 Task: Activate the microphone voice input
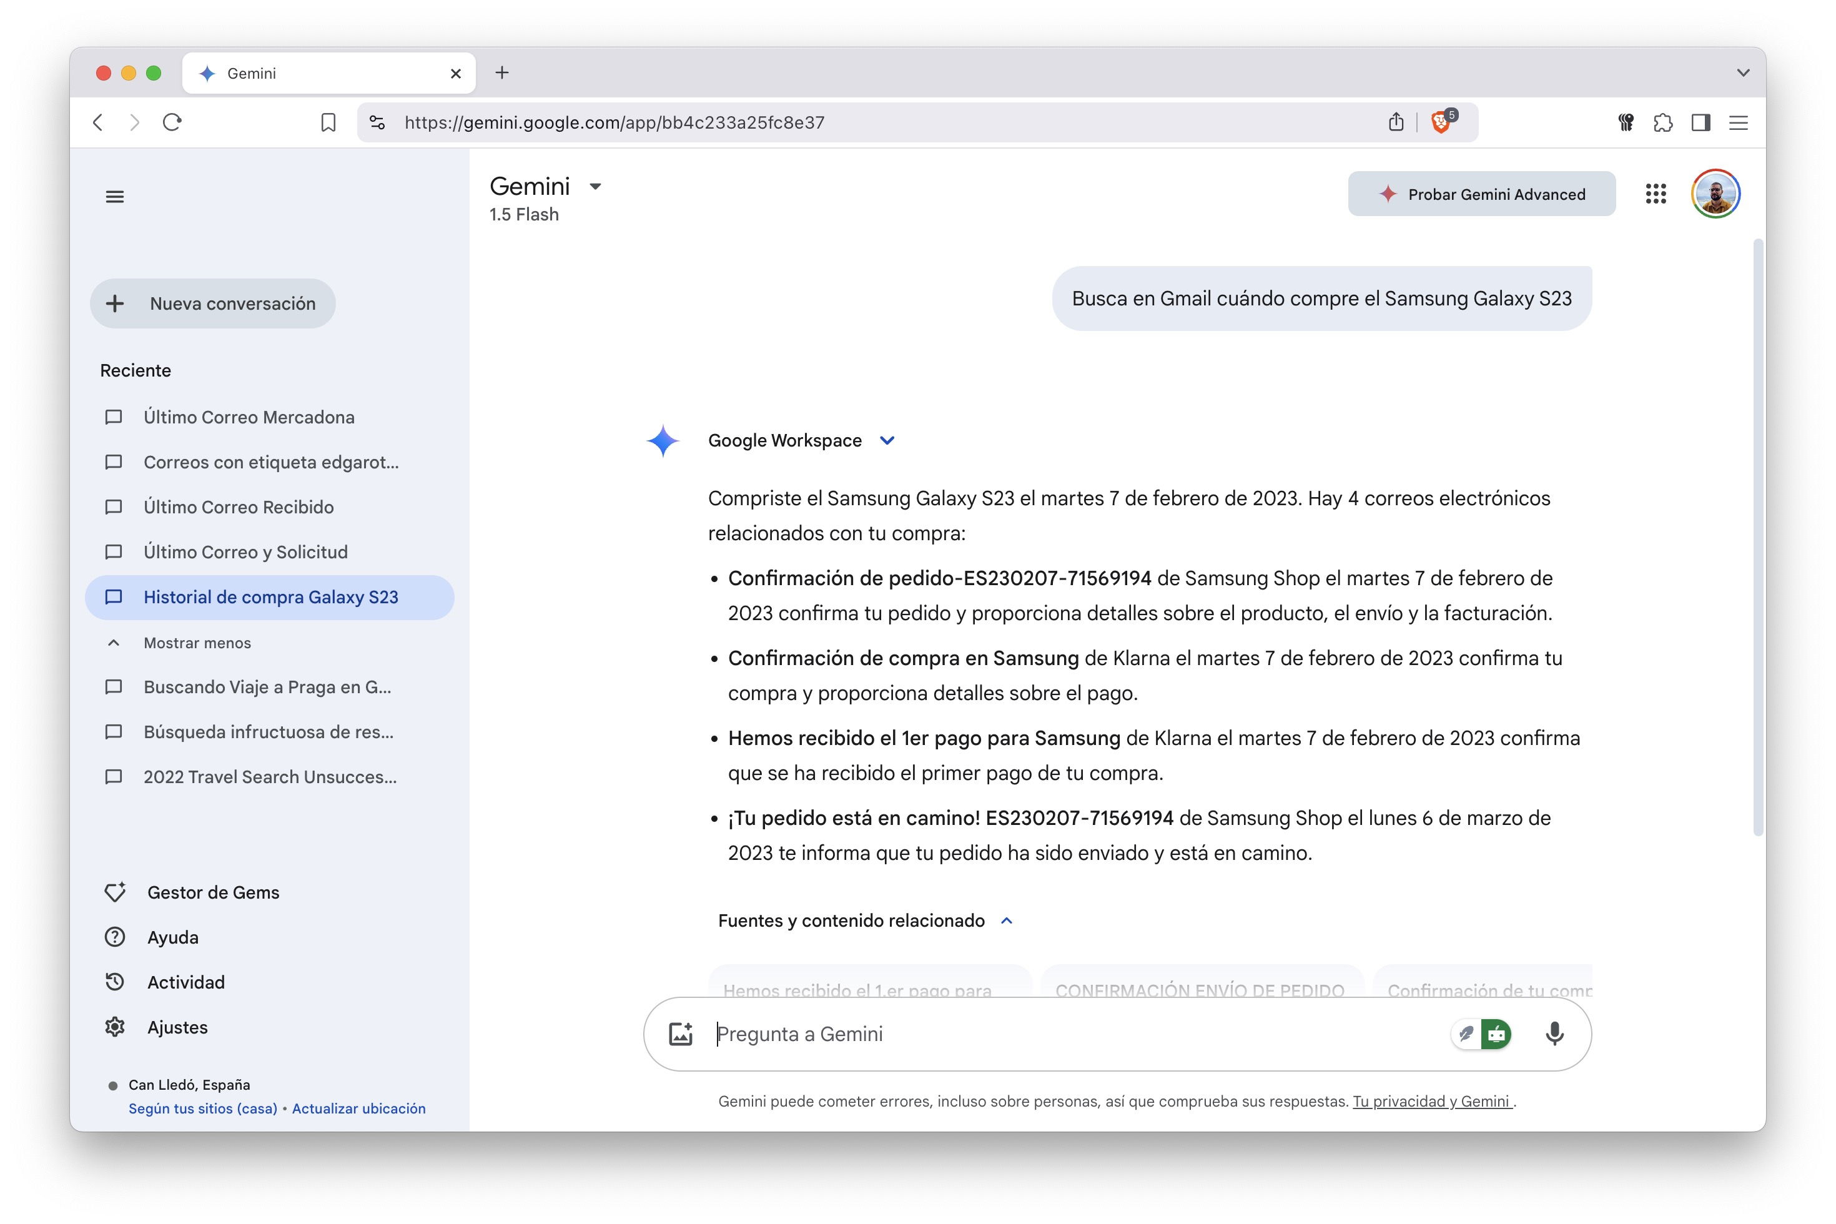tap(1554, 1034)
